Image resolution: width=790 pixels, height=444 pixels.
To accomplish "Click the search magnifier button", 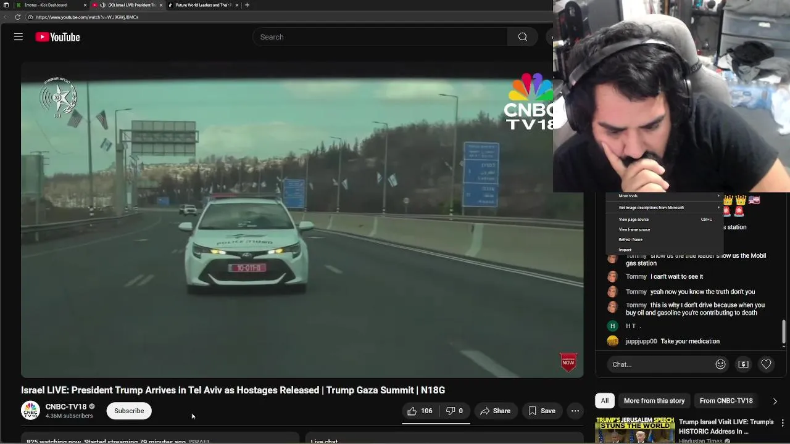I will (x=523, y=37).
